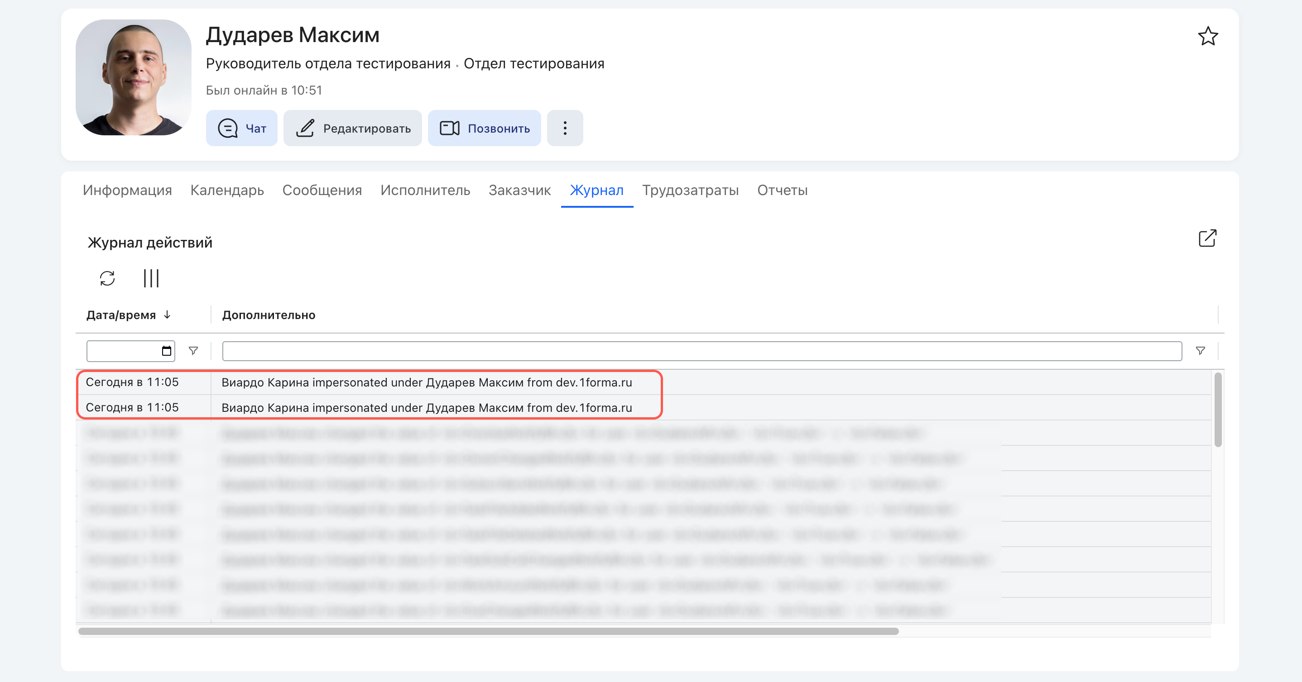This screenshot has width=1302, height=682.
Task: Open date filter funnel icon
Action: (x=193, y=351)
